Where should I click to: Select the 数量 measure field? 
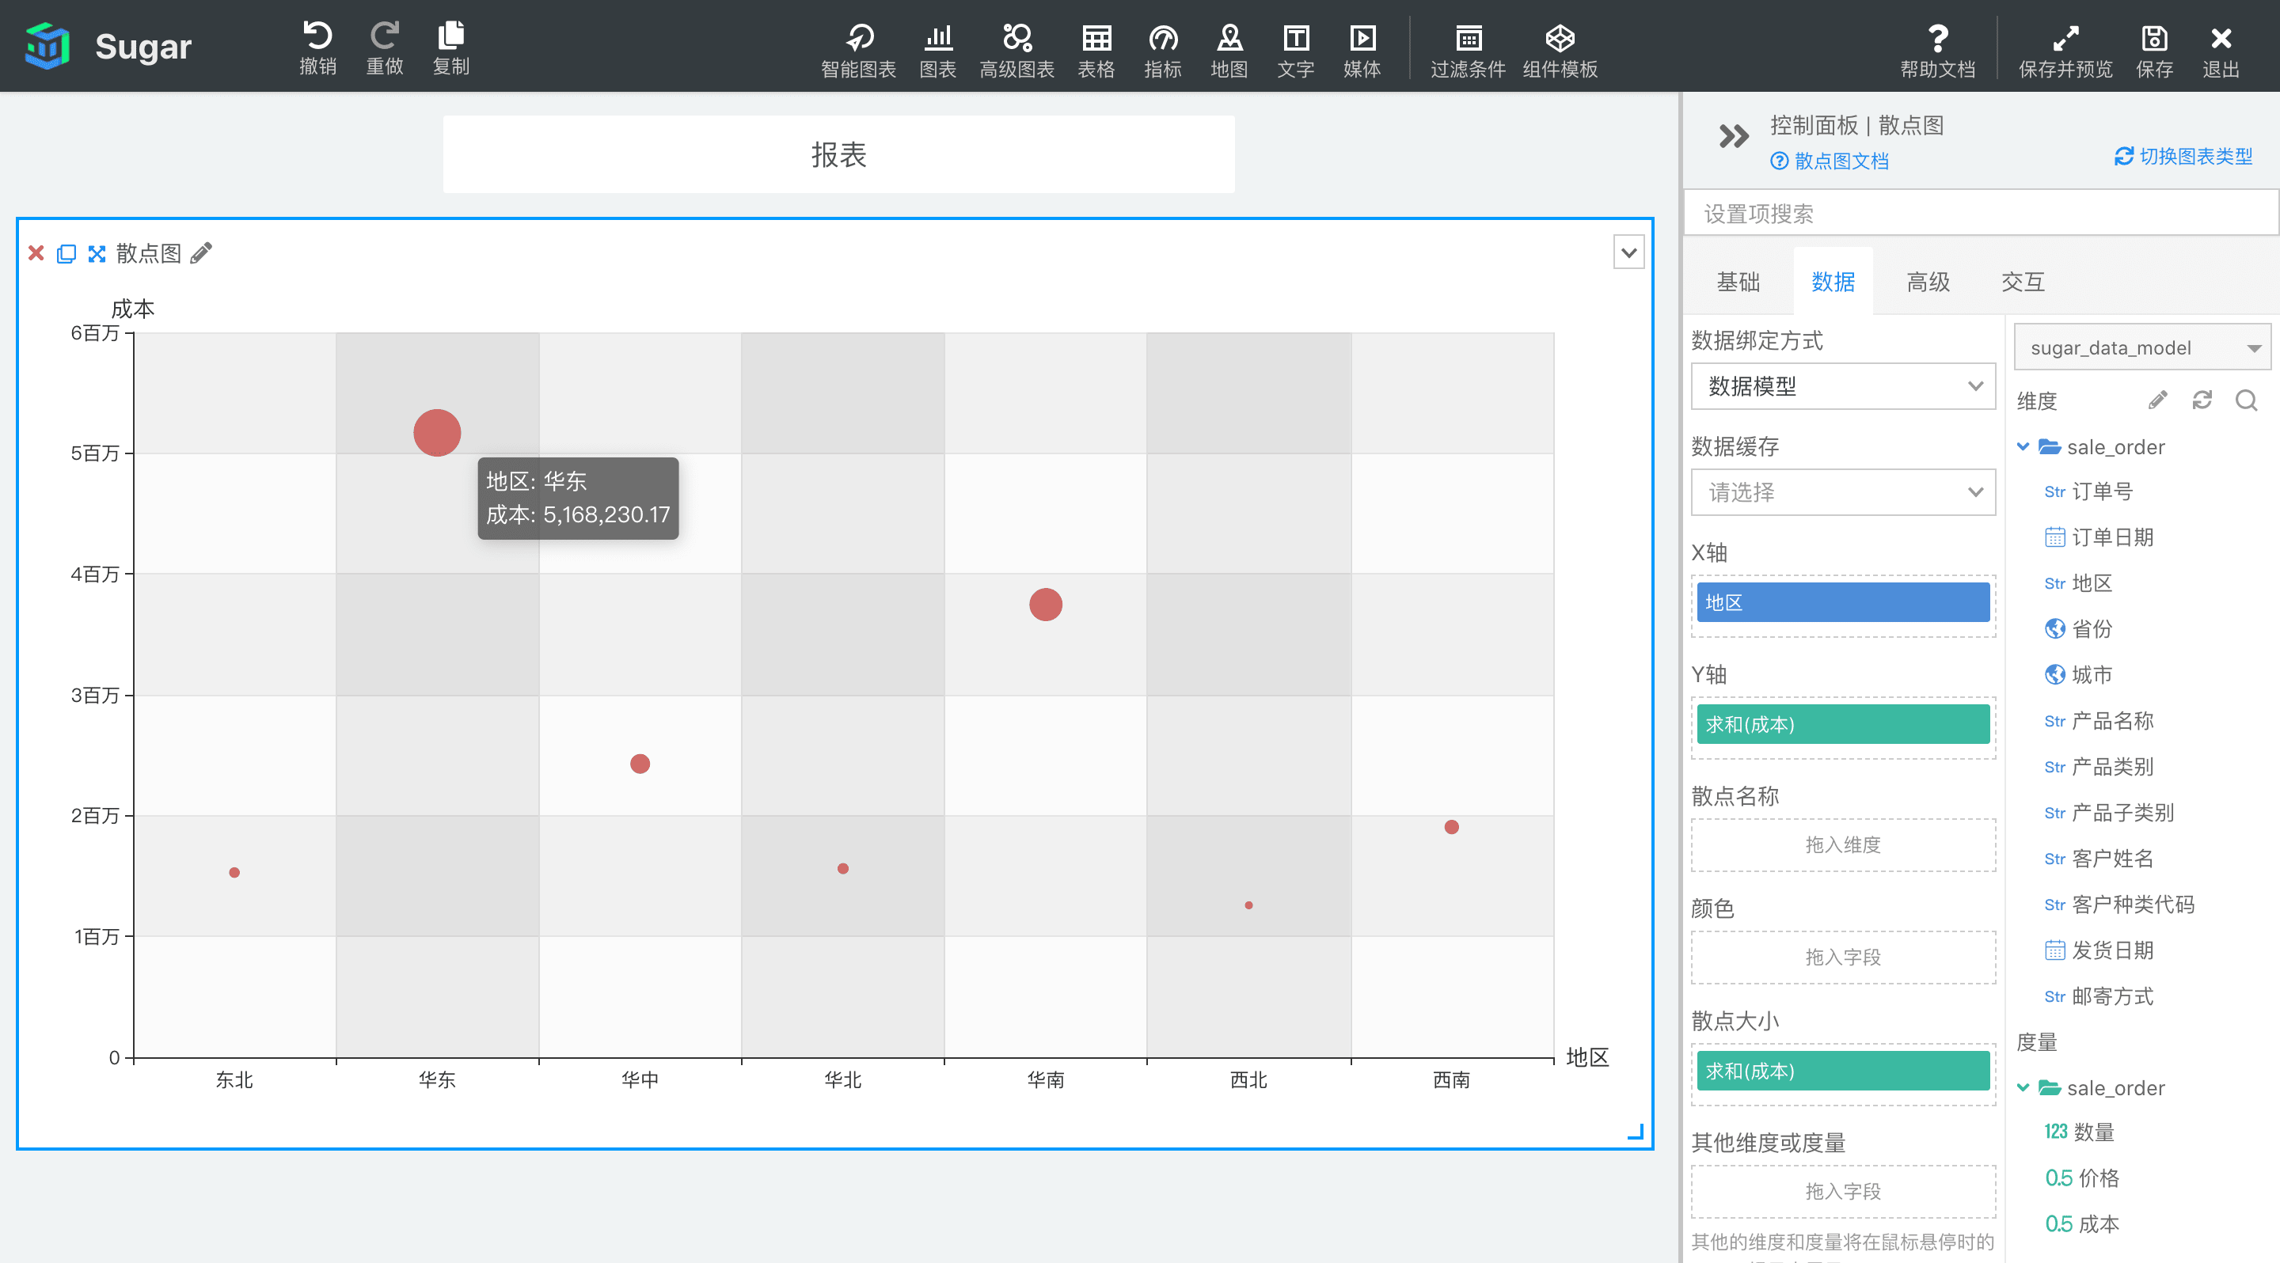click(2079, 1132)
